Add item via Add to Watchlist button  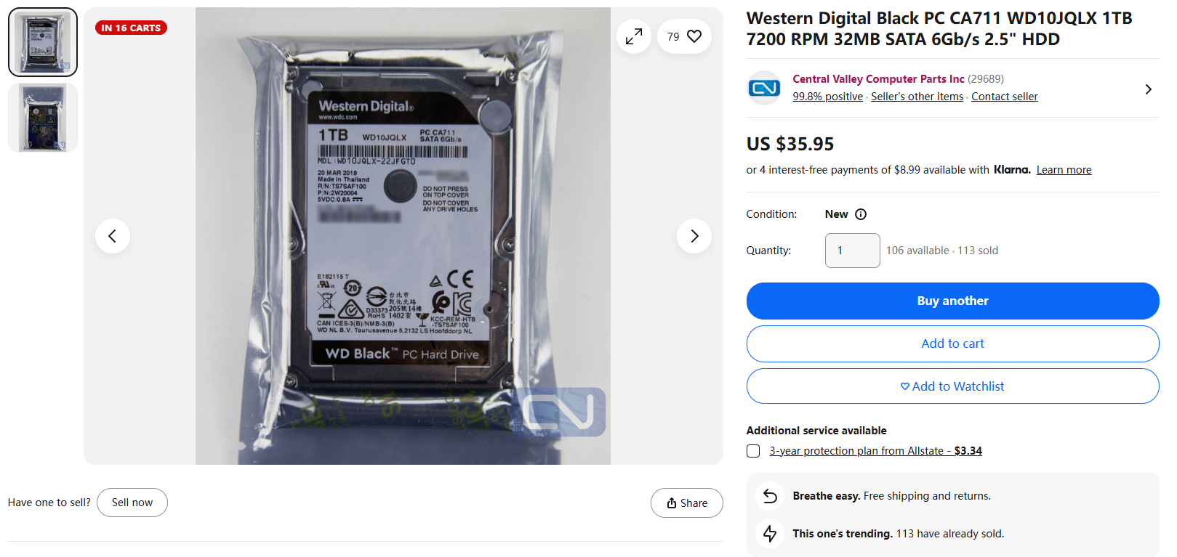tap(952, 386)
